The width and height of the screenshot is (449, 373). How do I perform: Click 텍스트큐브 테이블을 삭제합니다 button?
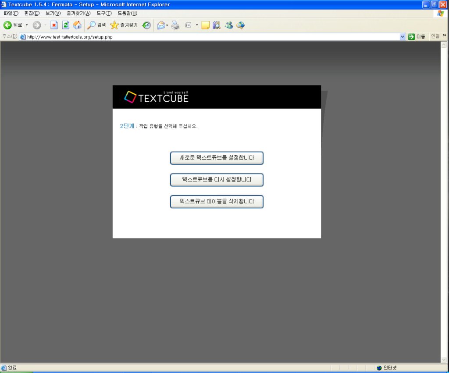(217, 202)
